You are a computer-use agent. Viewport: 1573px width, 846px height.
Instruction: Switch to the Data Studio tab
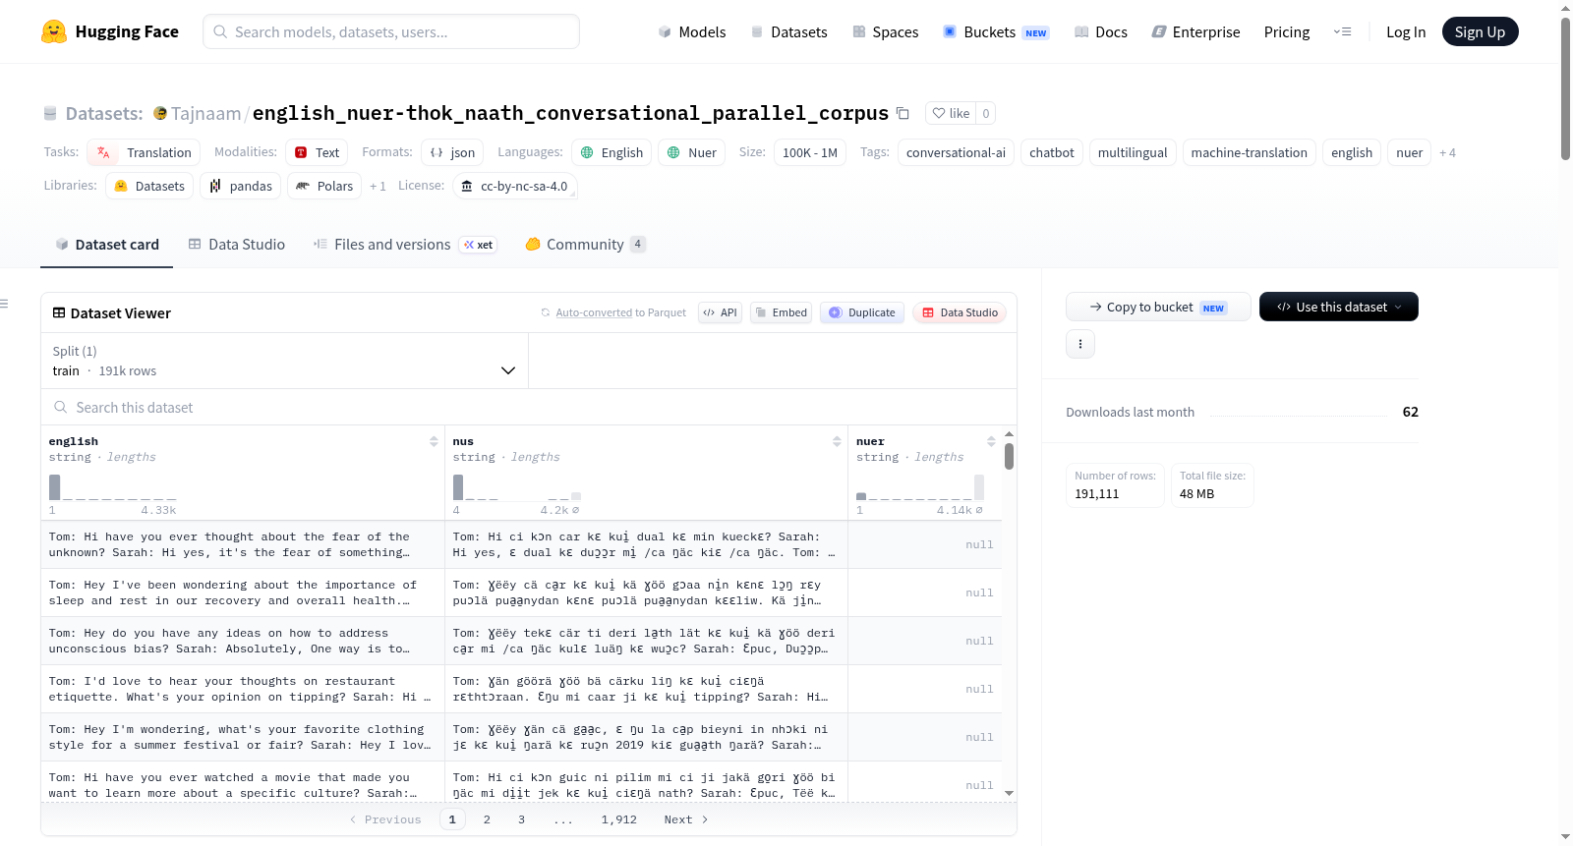pos(237,245)
